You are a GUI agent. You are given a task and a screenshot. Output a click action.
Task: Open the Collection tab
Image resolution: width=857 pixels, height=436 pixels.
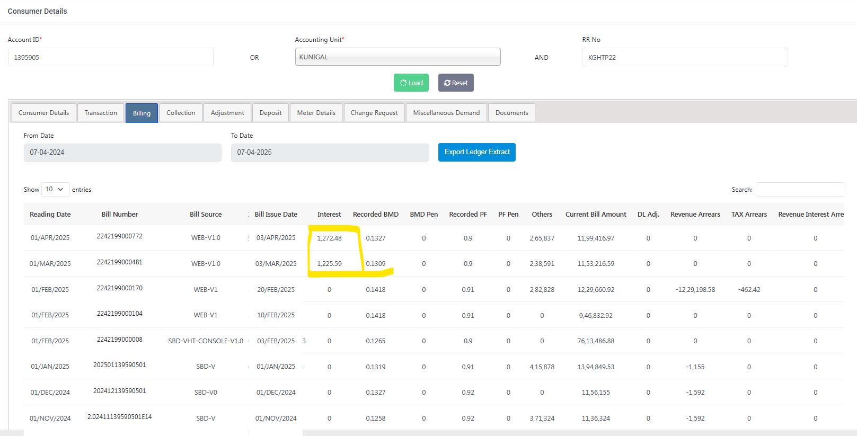pos(181,113)
